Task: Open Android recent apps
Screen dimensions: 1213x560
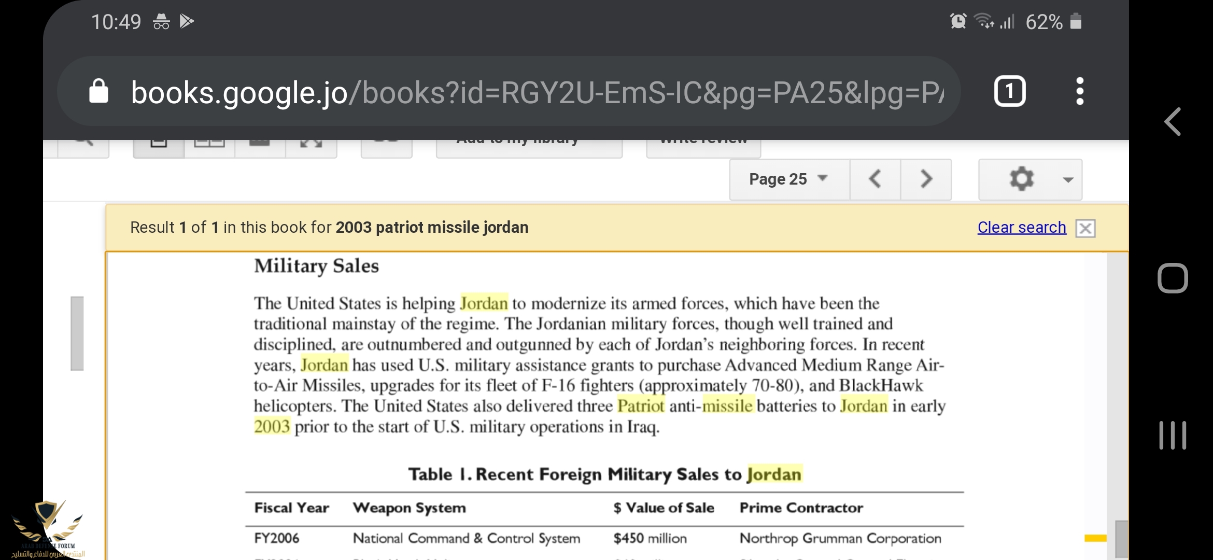Action: click(x=1173, y=435)
